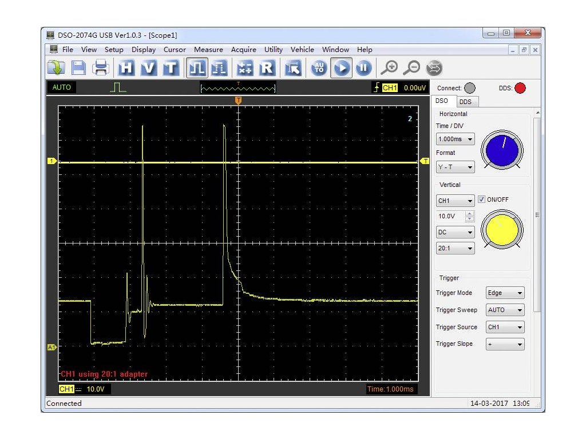The width and height of the screenshot is (586, 439).
Task: Click the zoom in magnifier icon
Action: pyautogui.click(x=389, y=68)
